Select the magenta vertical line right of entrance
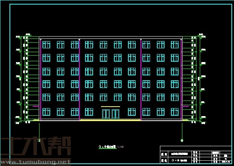The width and height of the screenshot is (234, 166). click(x=141, y=76)
